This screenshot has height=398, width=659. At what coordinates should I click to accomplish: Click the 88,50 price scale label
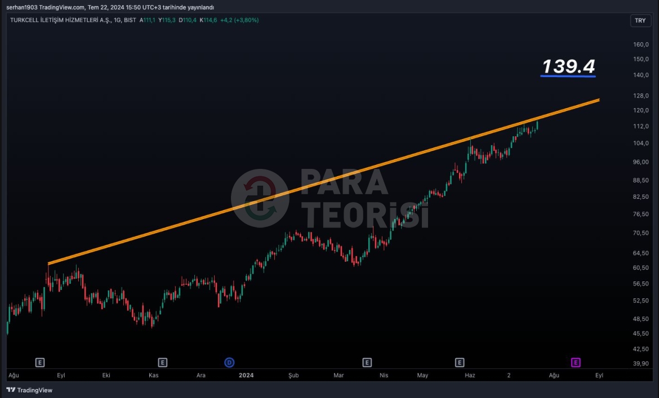click(x=641, y=181)
